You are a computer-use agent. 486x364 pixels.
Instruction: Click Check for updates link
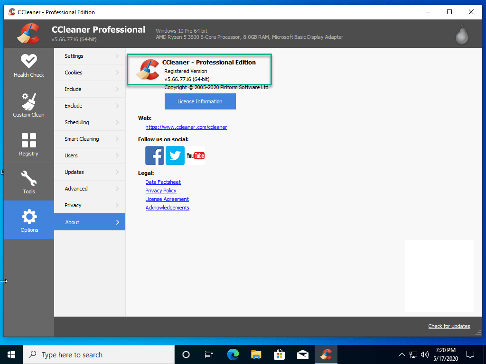(x=449, y=326)
